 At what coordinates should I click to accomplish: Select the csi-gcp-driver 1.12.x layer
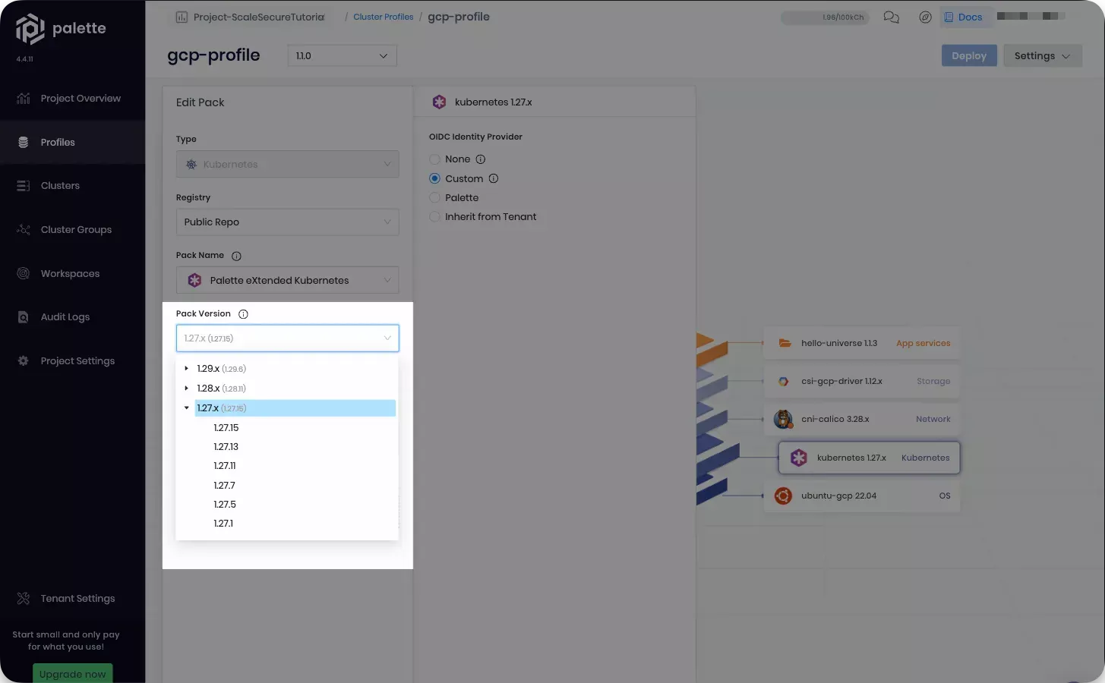tap(861, 381)
